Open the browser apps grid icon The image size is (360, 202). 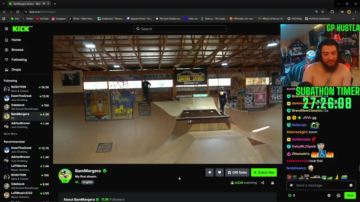point(4,19)
